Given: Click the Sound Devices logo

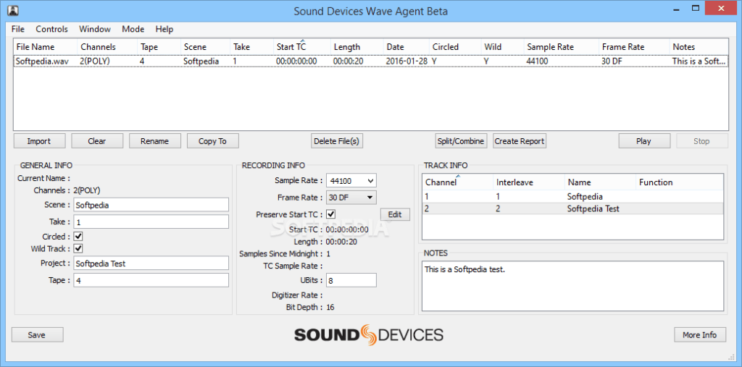Looking at the screenshot, I should click(368, 334).
